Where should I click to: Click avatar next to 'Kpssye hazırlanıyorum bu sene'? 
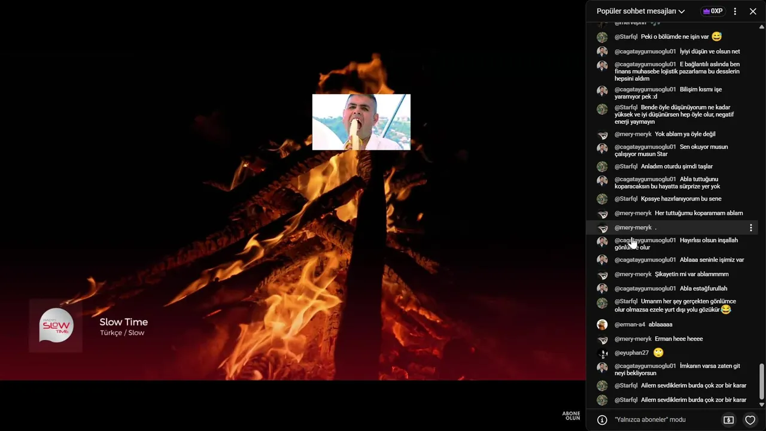tap(602, 199)
